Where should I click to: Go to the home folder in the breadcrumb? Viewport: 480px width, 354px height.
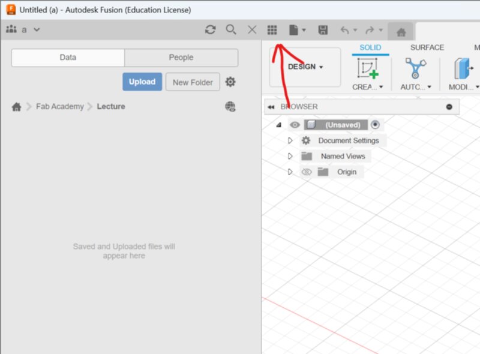[x=17, y=107]
